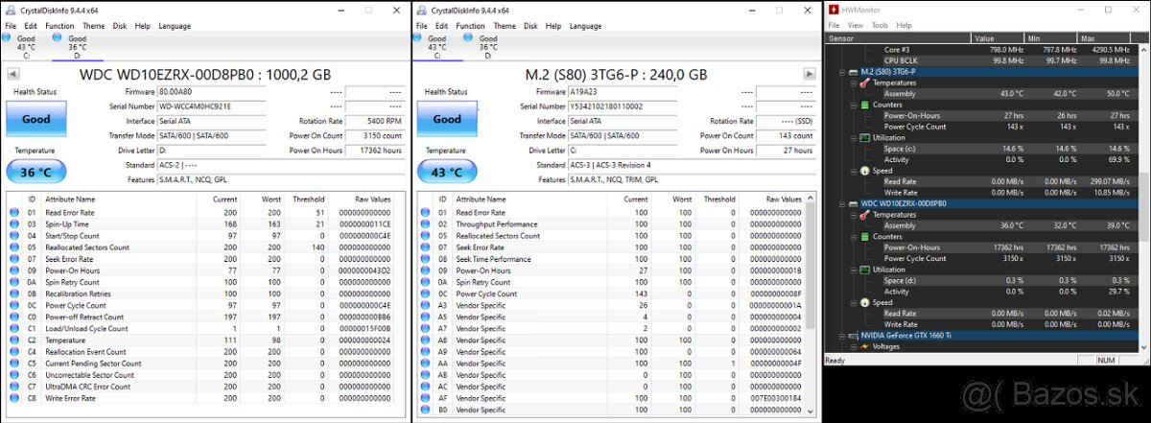The image size is (1151, 423).
Task: Open the Tools menu in HWMonitor
Action: pyautogui.click(x=879, y=25)
